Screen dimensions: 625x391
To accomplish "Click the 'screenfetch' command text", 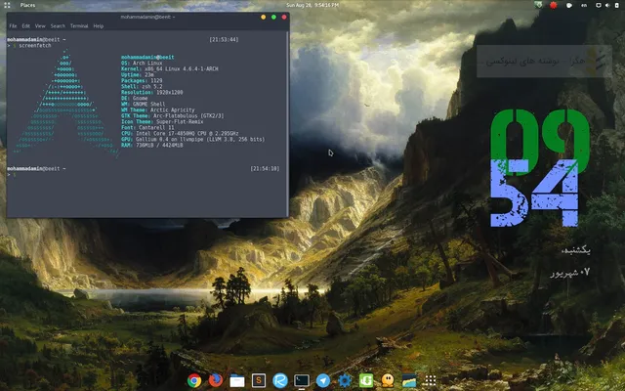I will tap(35, 46).
